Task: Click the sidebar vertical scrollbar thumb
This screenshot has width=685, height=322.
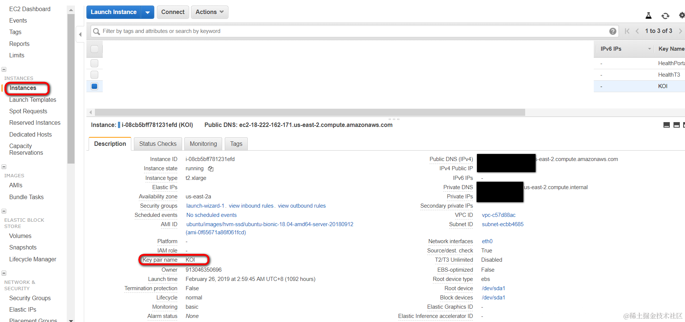Action: [71, 89]
